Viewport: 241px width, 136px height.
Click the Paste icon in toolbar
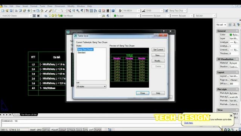[x=42, y=11]
